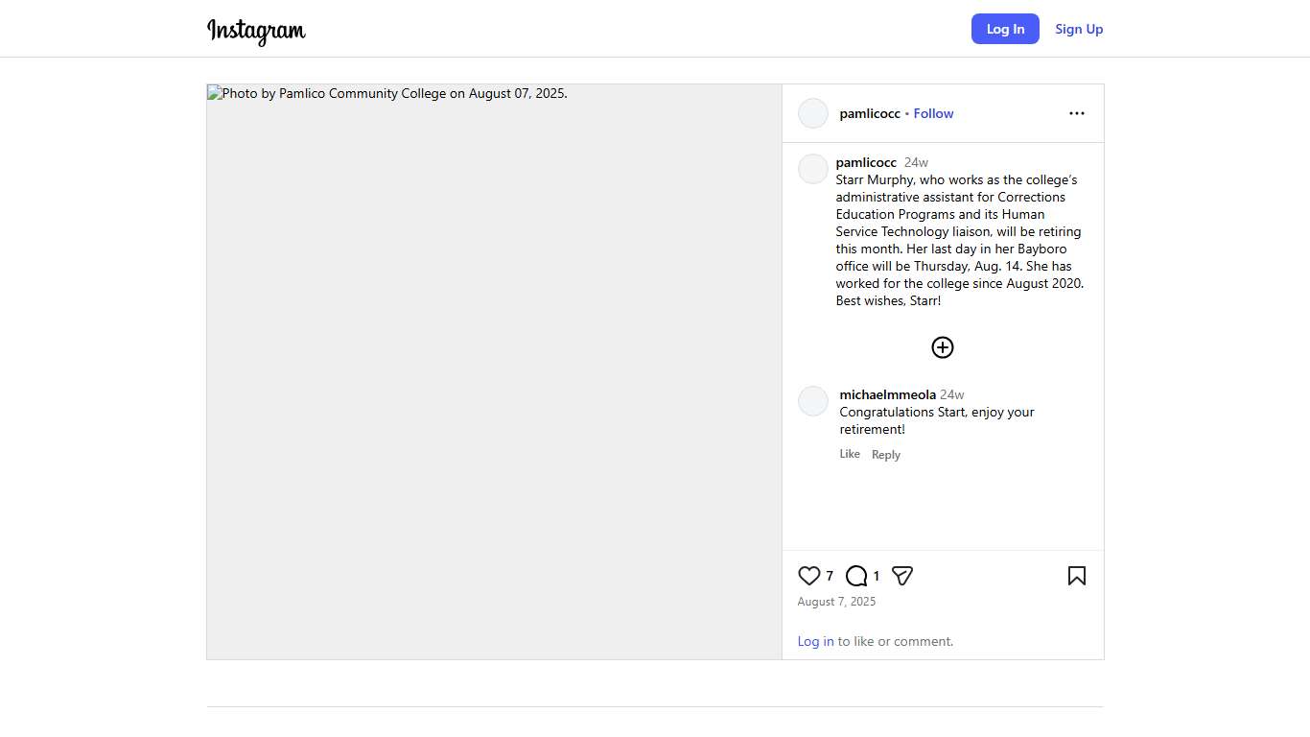1310x737 pixels.
Task: Save post with the bookmark icon
Action: pyautogui.click(x=1076, y=576)
